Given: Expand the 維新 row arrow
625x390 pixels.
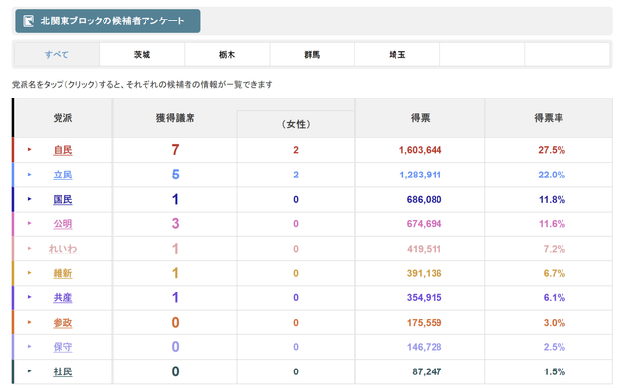Looking at the screenshot, I should [x=30, y=273].
